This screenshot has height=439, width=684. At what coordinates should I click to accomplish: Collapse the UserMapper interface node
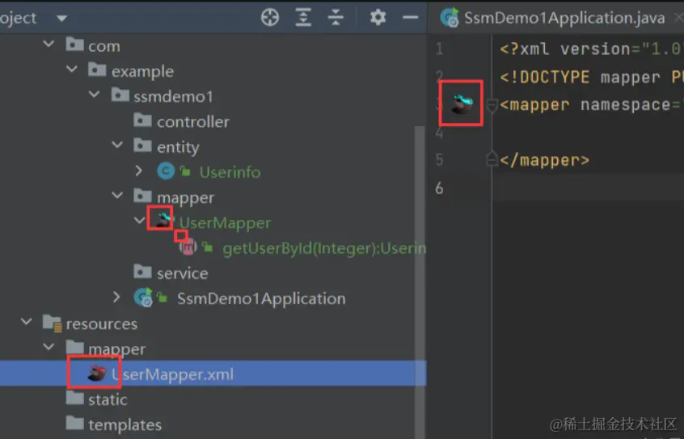140,221
